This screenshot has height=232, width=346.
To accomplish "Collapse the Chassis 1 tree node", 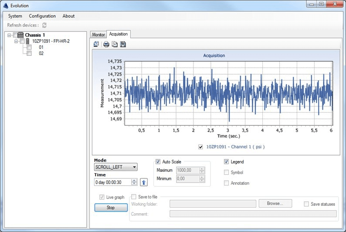I will click(x=9, y=35).
